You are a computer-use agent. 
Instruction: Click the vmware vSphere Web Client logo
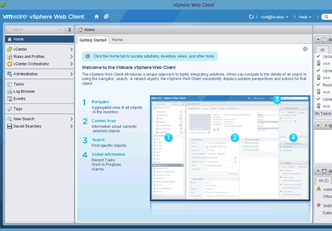[x=44, y=16]
